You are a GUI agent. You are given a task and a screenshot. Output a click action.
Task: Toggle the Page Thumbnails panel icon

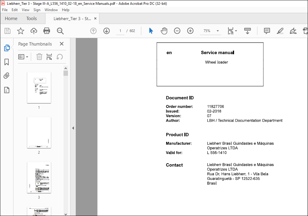tap(7, 48)
